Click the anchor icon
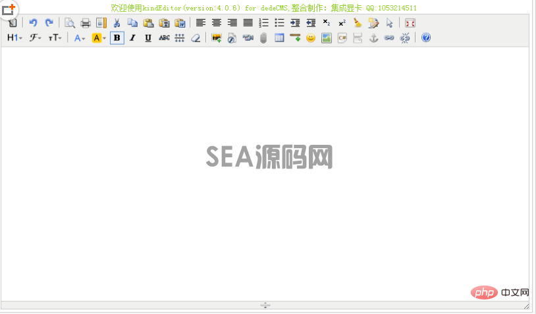Image resolution: width=536 pixels, height=314 pixels. pos(373,38)
